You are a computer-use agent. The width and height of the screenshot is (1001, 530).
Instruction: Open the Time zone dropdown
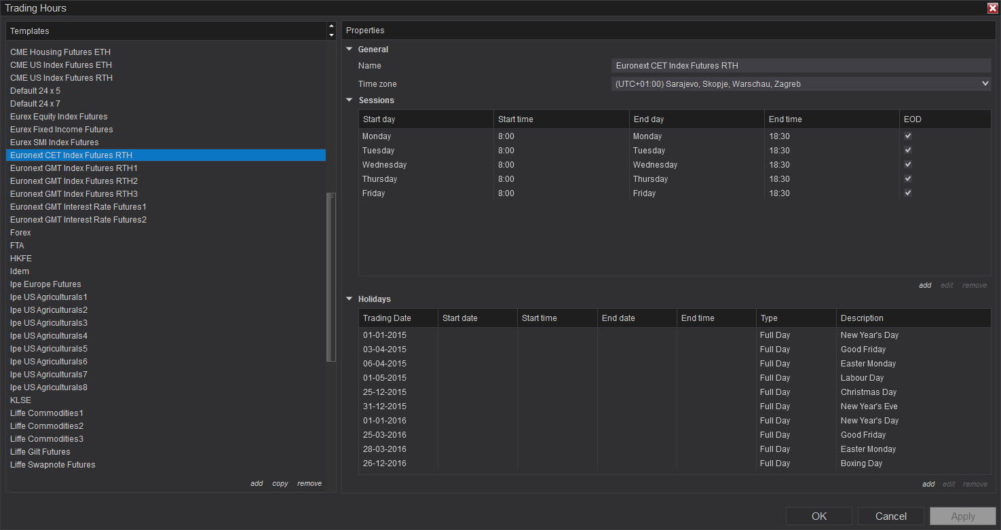[985, 84]
